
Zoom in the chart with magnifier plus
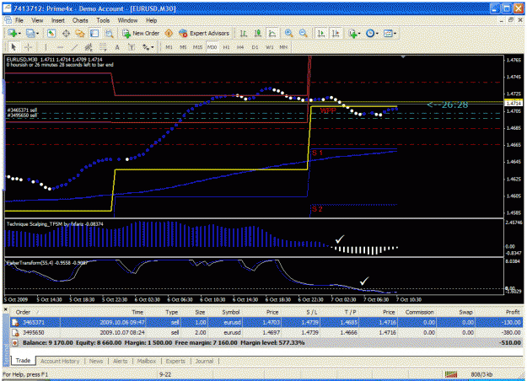288,33
